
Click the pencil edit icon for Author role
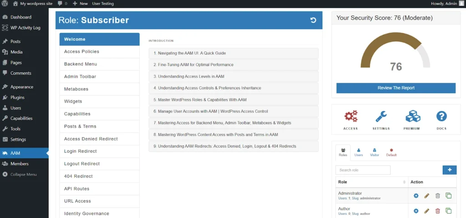pos(427,211)
